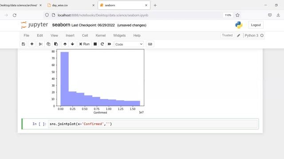
Task: Click the Python 3 kernel name
Action: point(252,35)
